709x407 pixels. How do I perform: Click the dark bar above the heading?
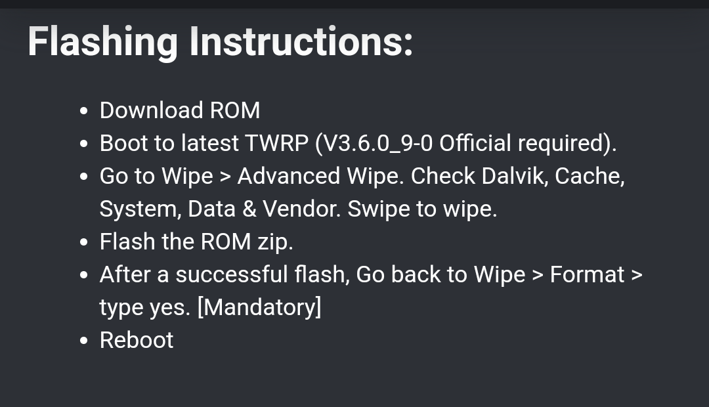click(x=354, y=4)
